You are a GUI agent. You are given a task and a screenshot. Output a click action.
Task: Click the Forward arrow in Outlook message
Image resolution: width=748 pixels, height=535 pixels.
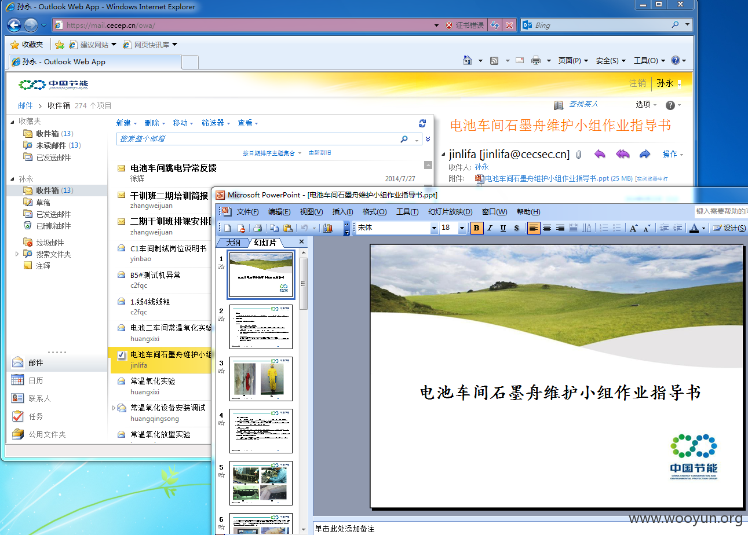[x=645, y=154]
